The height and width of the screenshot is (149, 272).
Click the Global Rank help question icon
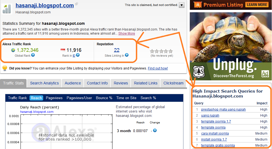(33, 55)
